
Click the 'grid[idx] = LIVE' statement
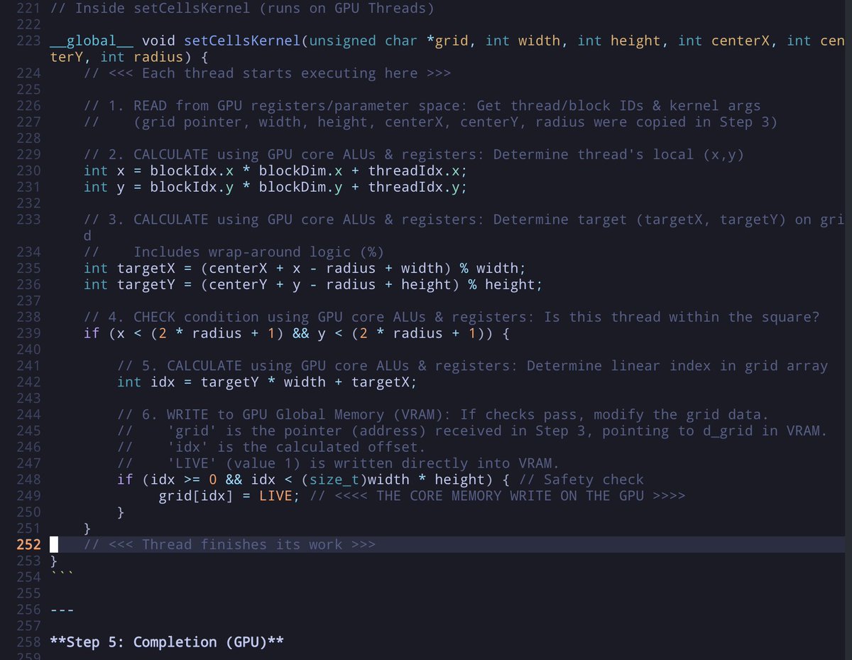pyautogui.click(x=229, y=496)
